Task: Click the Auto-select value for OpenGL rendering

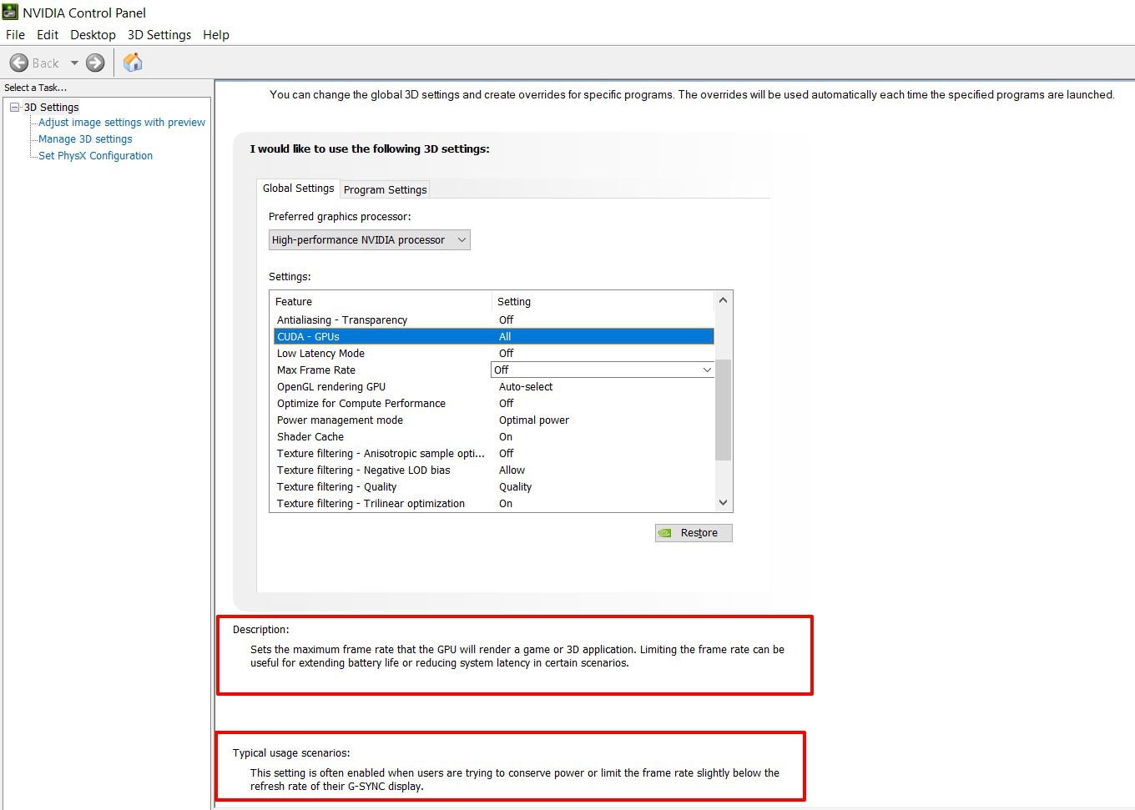Action: coord(526,387)
